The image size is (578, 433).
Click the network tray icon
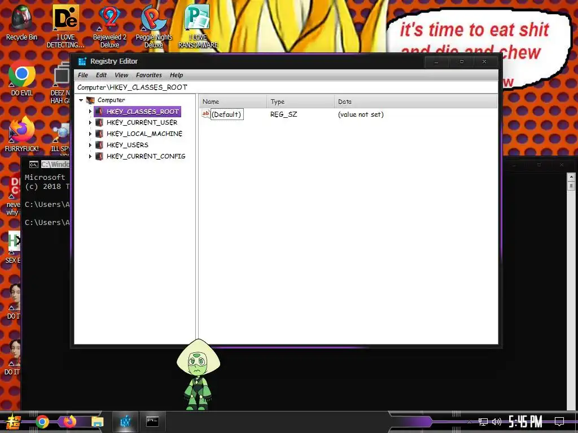coord(483,422)
